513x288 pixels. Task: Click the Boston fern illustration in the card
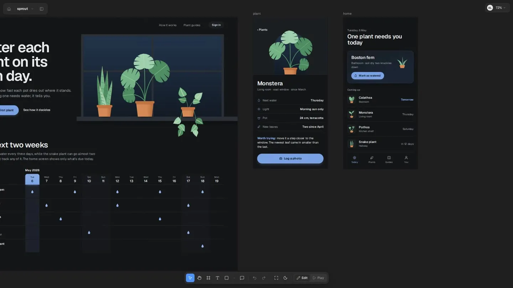pyautogui.click(x=402, y=63)
